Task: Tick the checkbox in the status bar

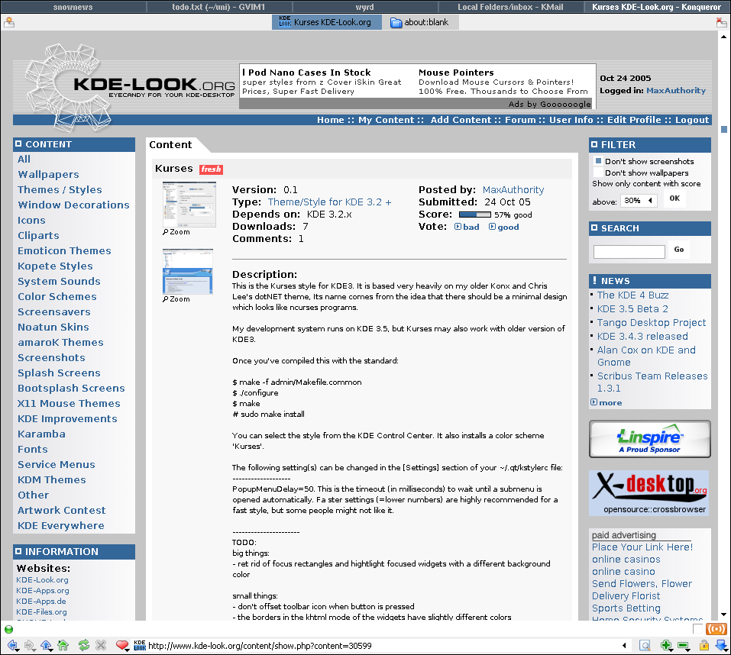Action: [698, 629]
